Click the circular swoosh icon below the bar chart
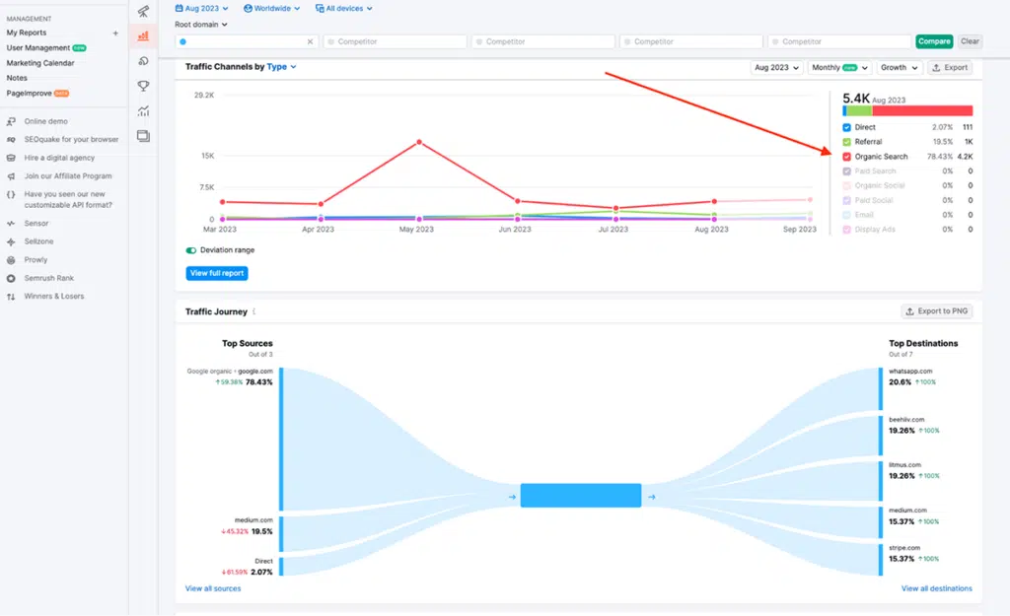Image resolution: width=1010 pixels, height=616 pixels. coord(143,60)
